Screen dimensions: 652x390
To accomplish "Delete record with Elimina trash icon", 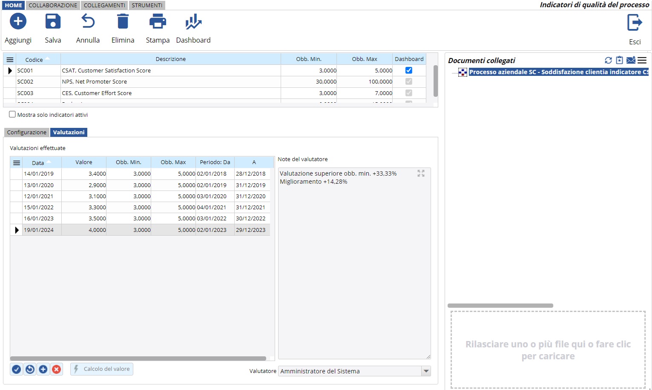I will tap(123, 21).
